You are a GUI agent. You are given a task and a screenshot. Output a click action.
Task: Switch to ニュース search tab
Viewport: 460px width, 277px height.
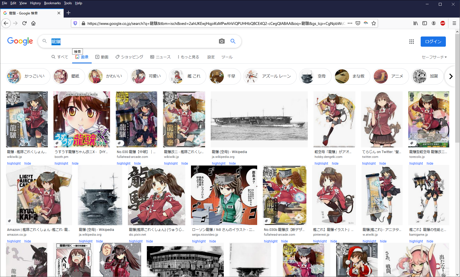pos(160,57)
